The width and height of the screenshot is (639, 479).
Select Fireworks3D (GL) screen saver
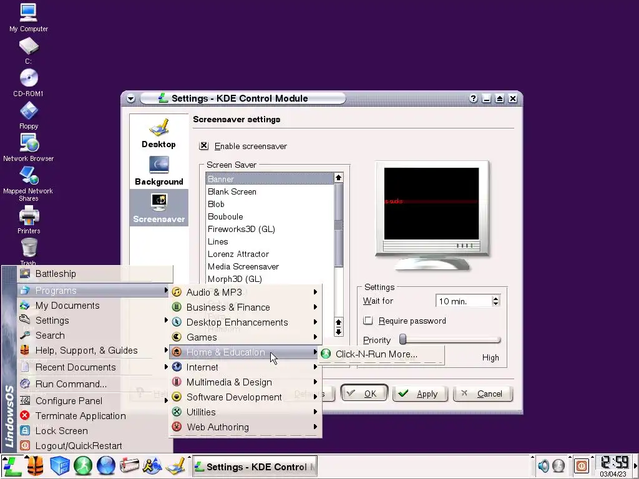pos(270,229)
